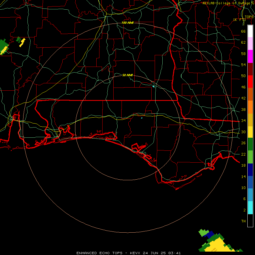Pick the bright orange legend swatch
This screenshot has width=255, height=255.
coord(250,107)
